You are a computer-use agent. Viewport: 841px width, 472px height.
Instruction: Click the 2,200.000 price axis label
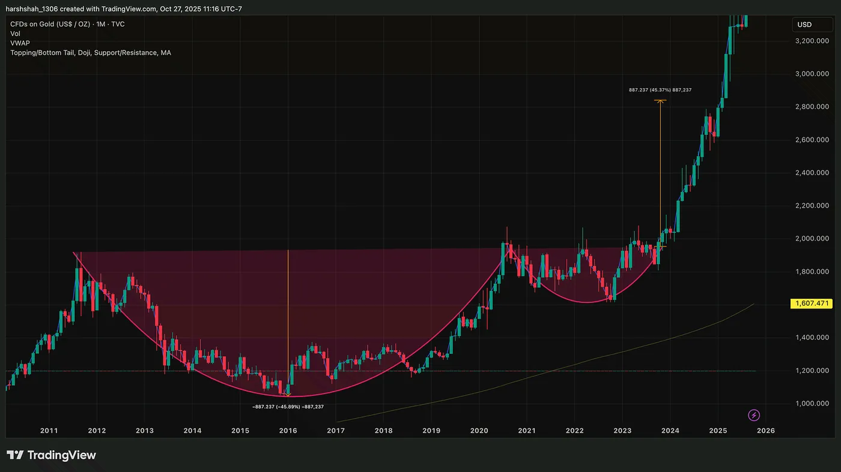tap(812, 206)
